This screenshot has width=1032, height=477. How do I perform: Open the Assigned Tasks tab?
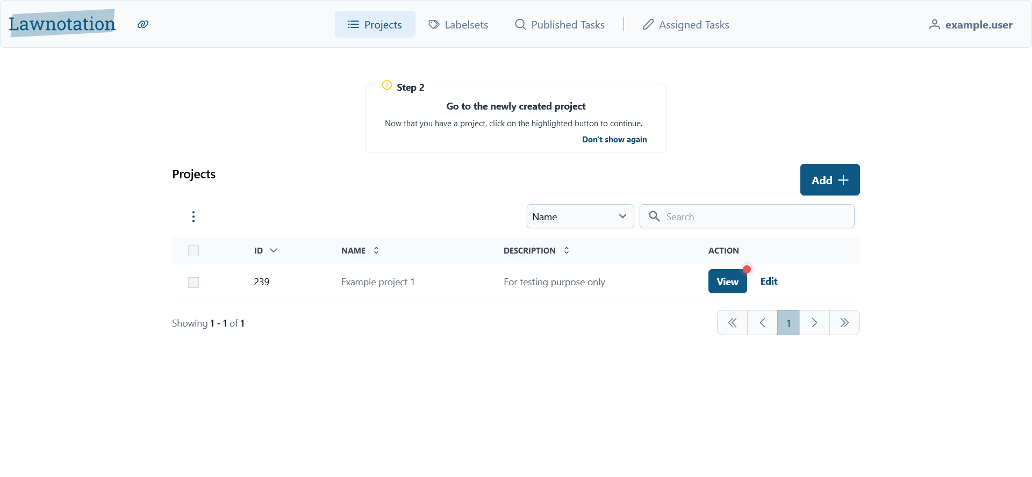click(x=686, y=25)
